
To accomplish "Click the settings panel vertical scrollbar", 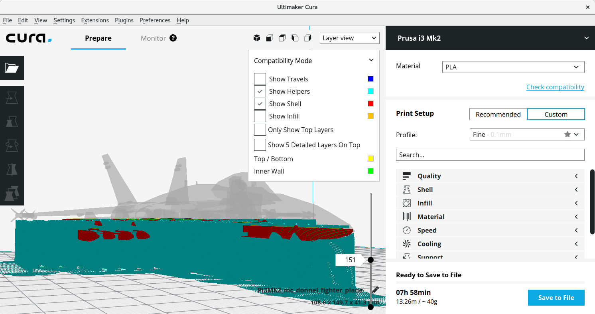I will point(593,202).
